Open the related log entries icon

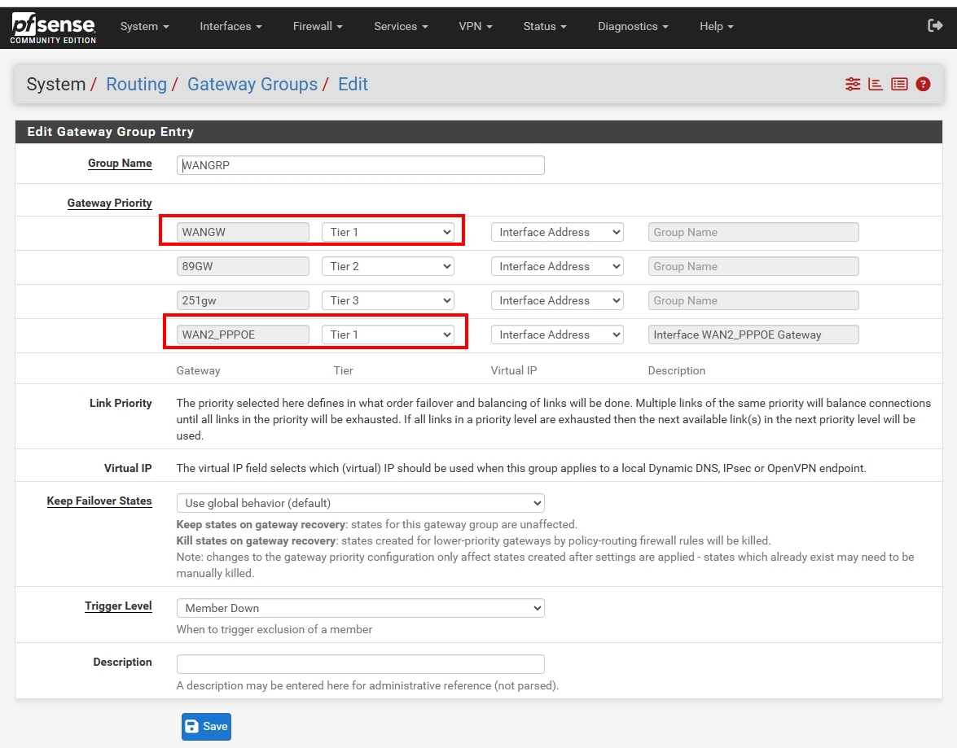click(899, 84)
